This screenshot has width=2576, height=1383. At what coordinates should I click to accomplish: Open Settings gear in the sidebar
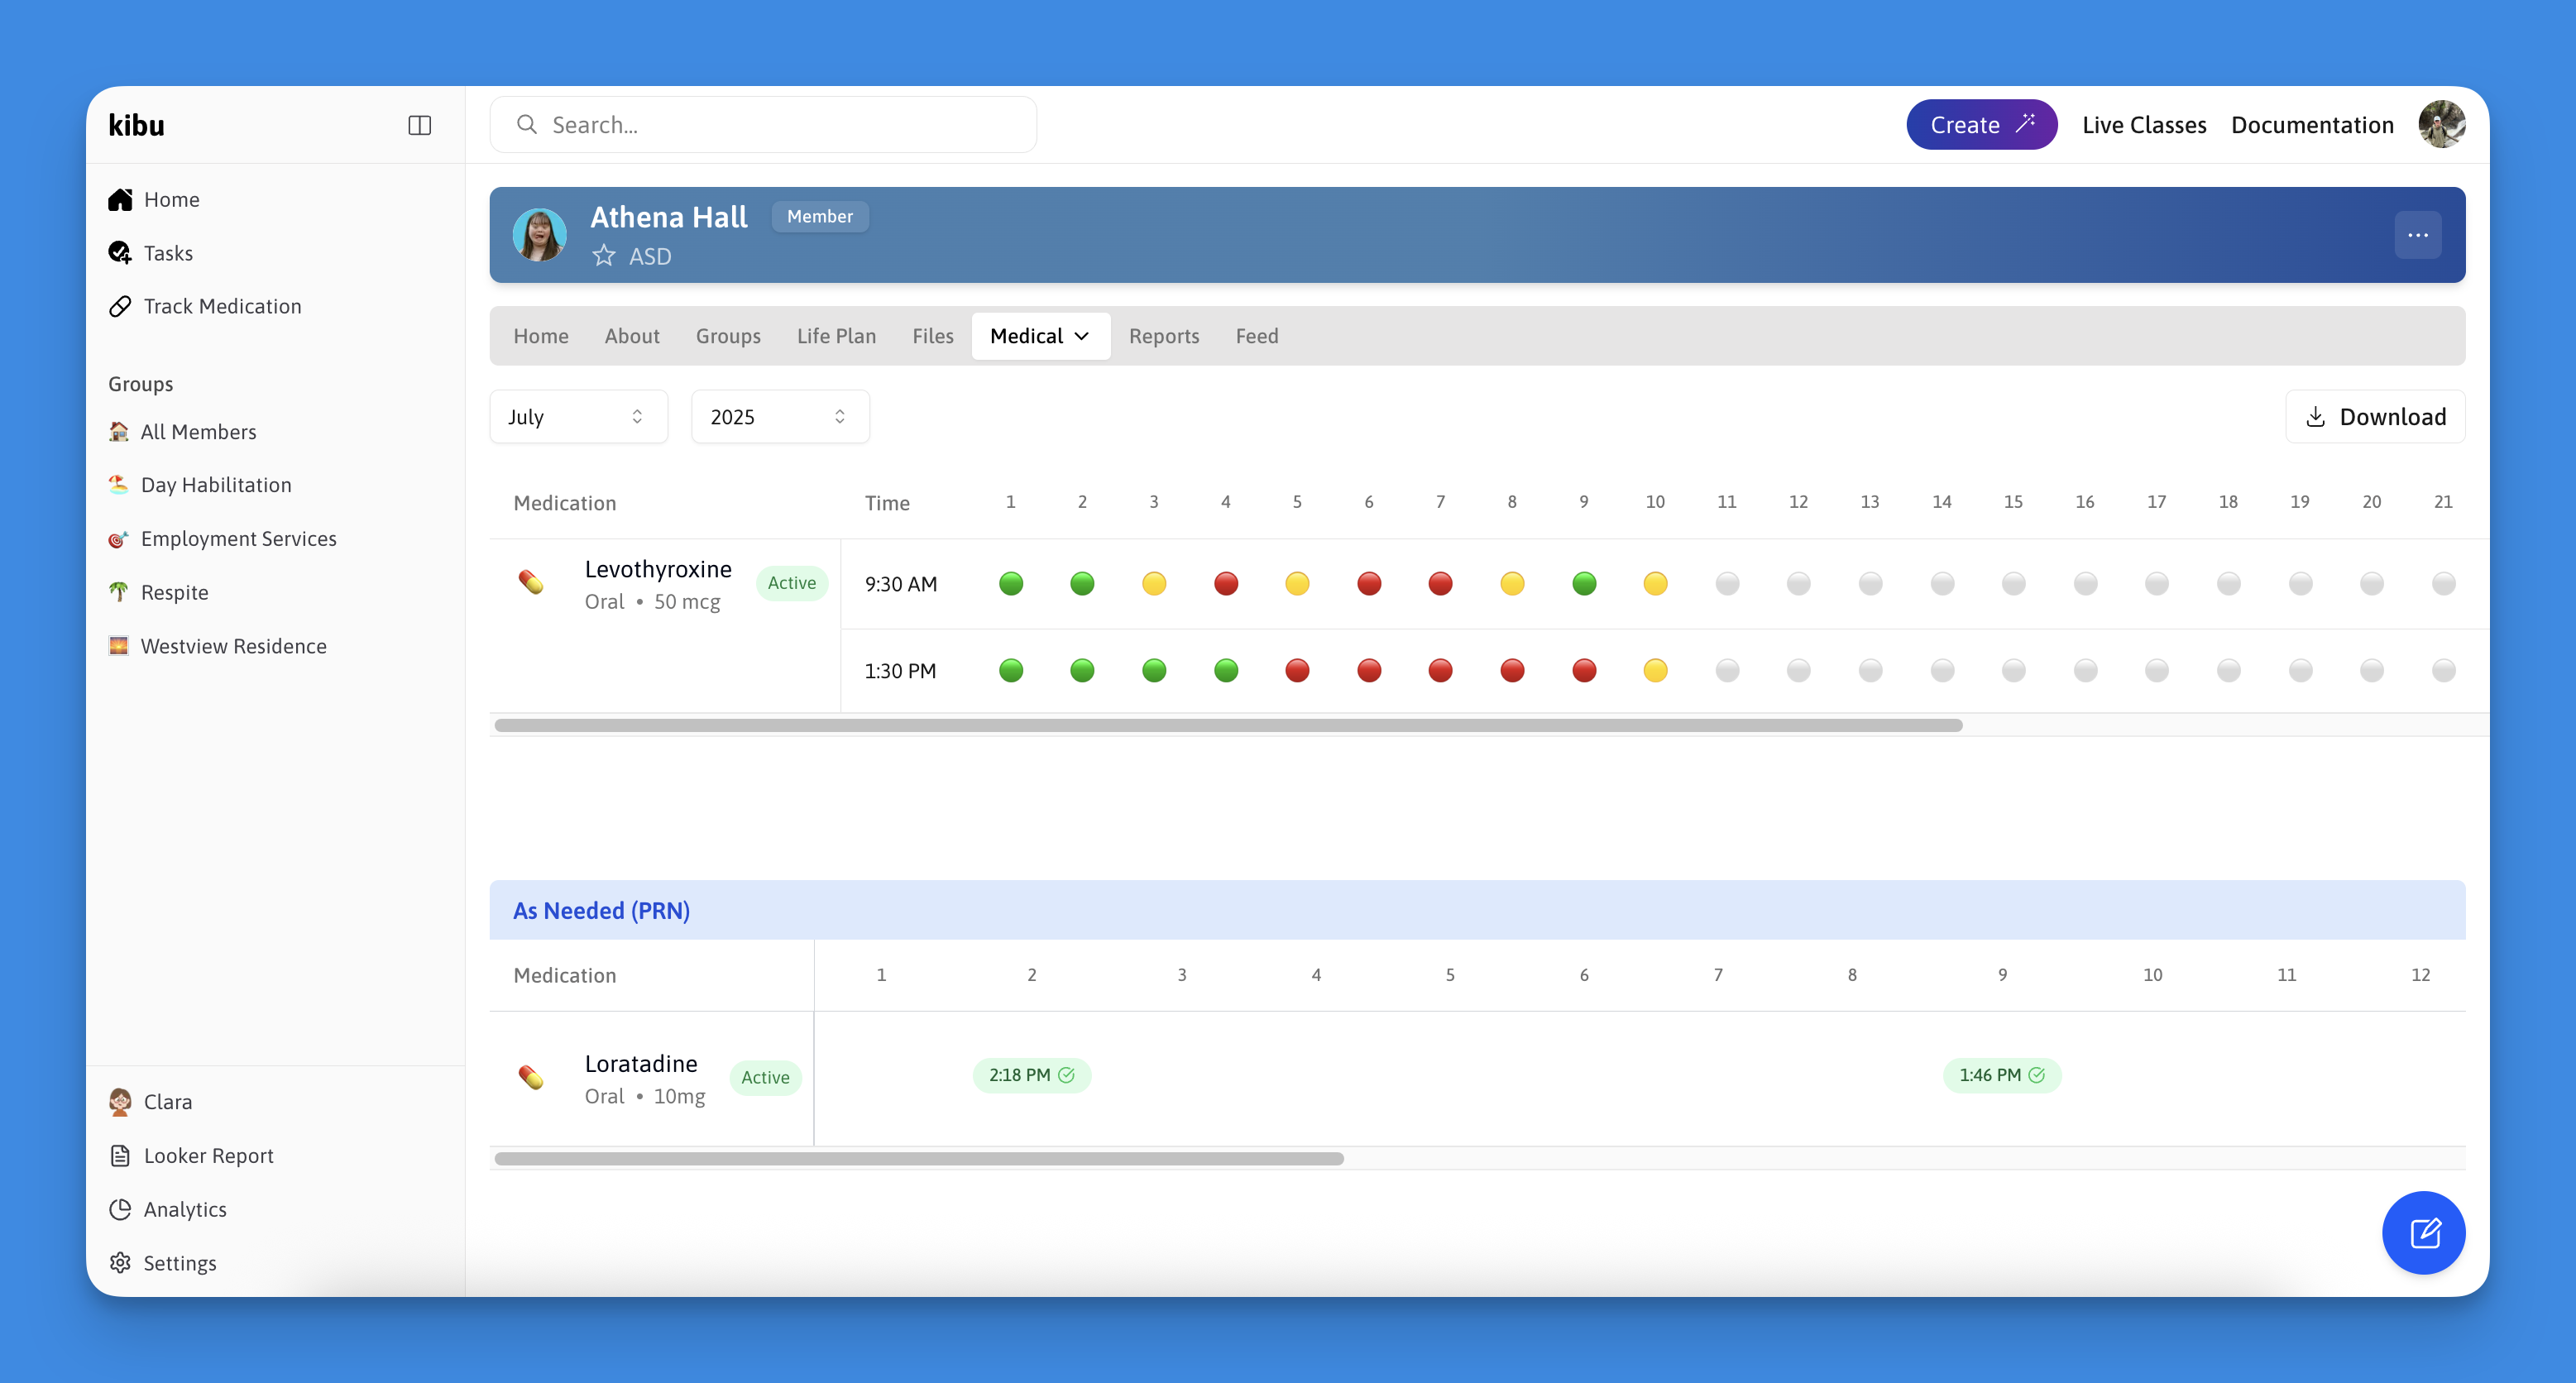pyautogui.click(x=120, y=1262)
